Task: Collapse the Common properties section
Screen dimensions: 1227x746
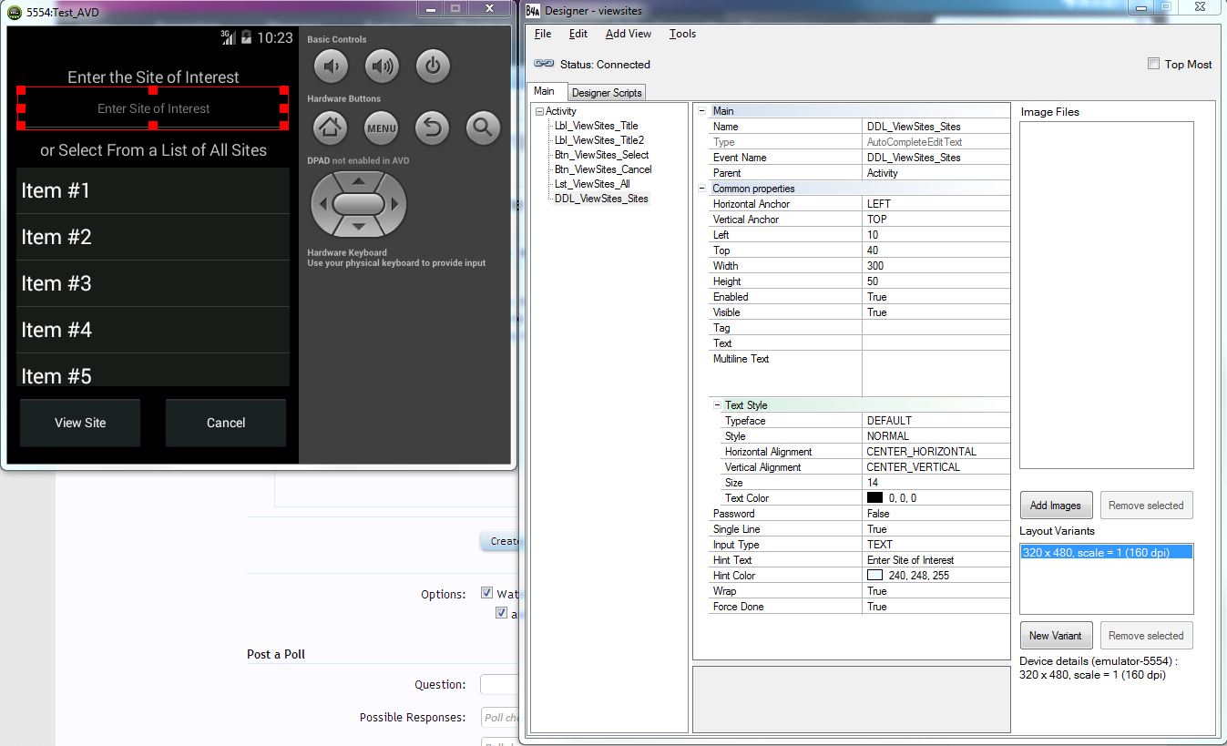Action: 701,189
